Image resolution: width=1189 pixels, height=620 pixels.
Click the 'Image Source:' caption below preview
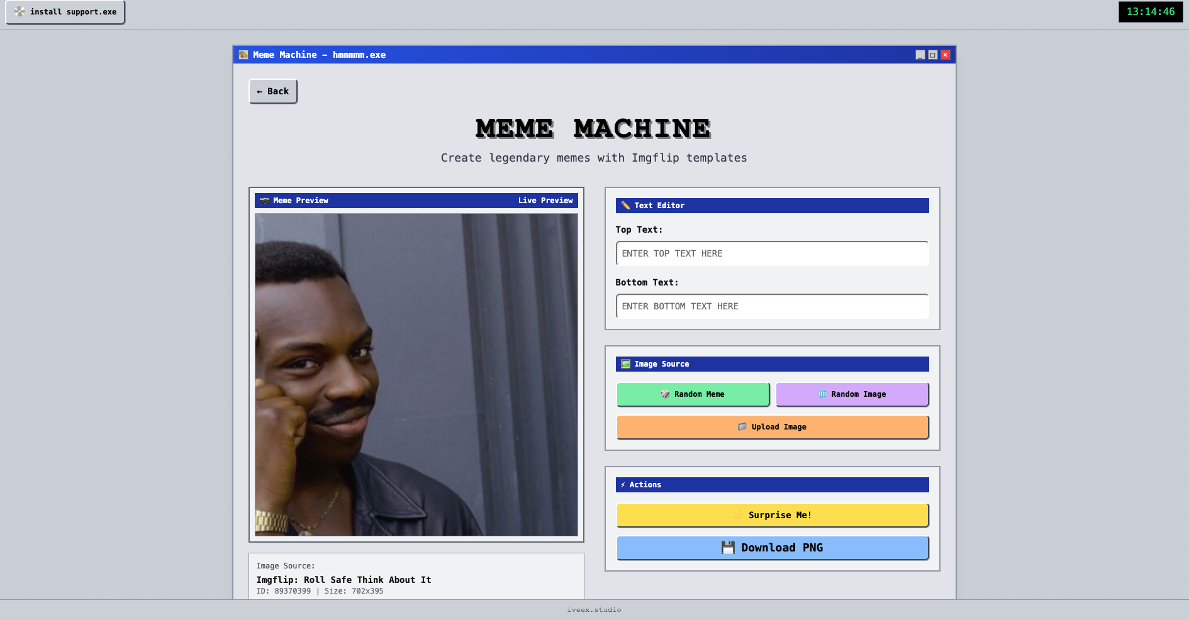point(286,566)
